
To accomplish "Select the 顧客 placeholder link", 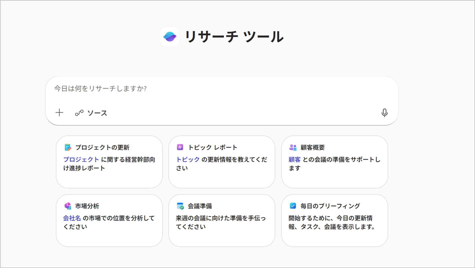I will click(294, 159).
